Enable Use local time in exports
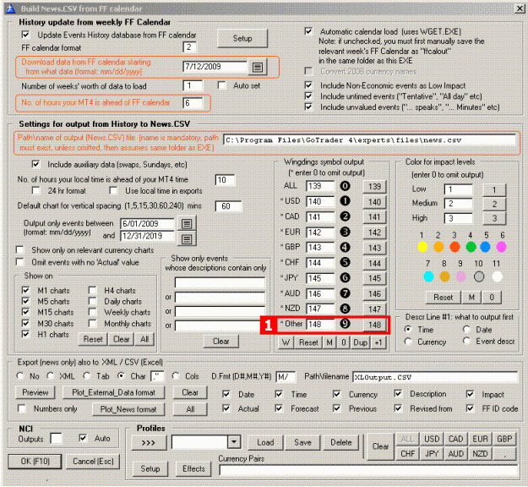The width and height of the screenshot is (528, 487). click(113, 190)
